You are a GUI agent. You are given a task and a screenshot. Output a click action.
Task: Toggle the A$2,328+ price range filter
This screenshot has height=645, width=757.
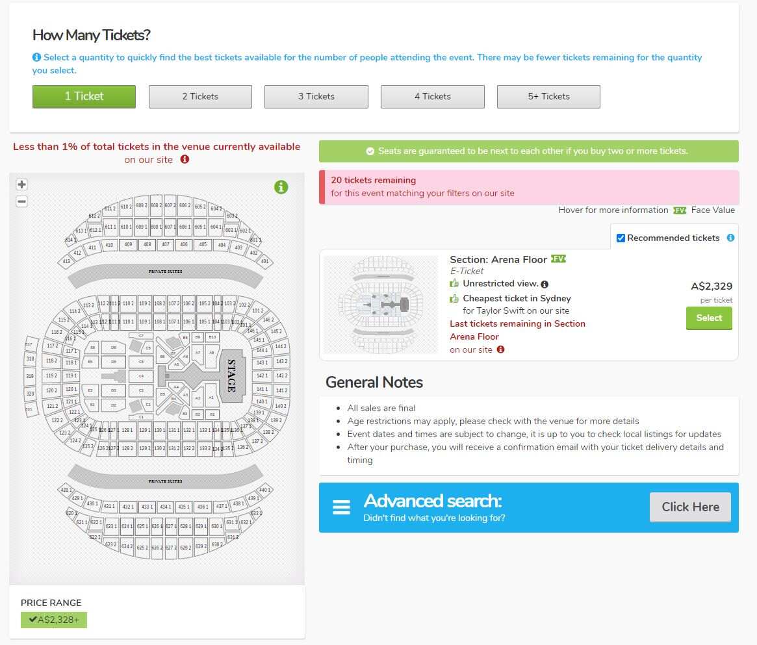pos(54,620)
